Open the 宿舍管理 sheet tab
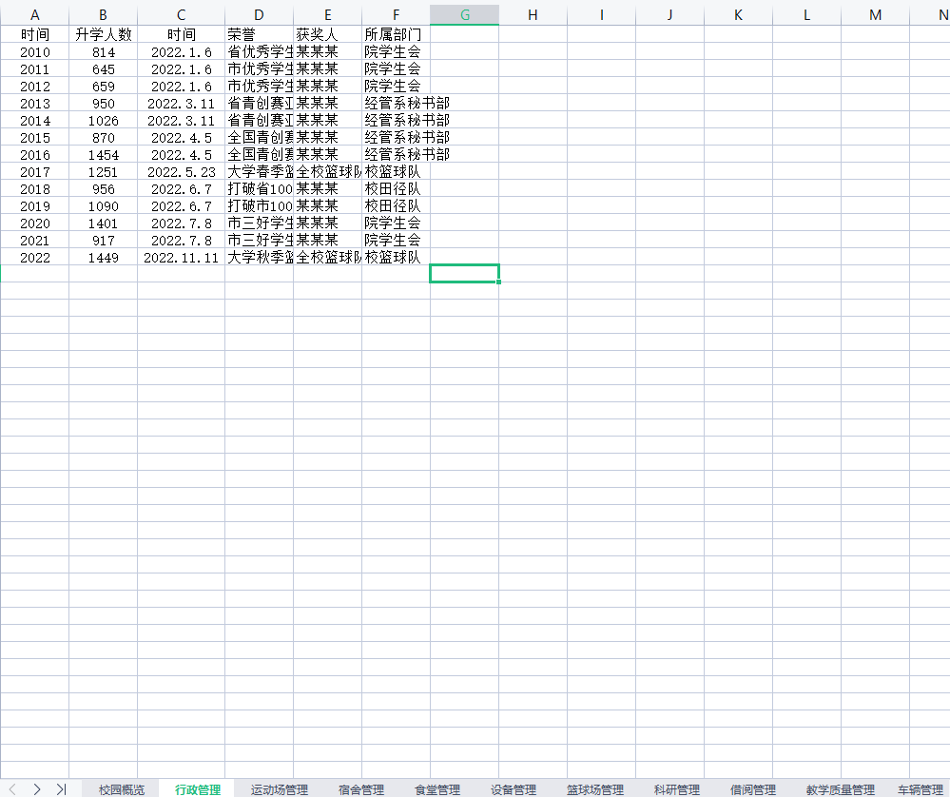Image resolution: width=950 pixels, height=797 pixels. (x=361, y=789)
